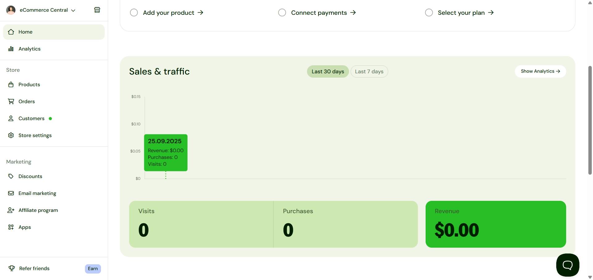Image resolution: width=593 pixels, height=280 pixels.
Task: Click the arrow next to Select your plan
Action: click(x=491, y=13)
